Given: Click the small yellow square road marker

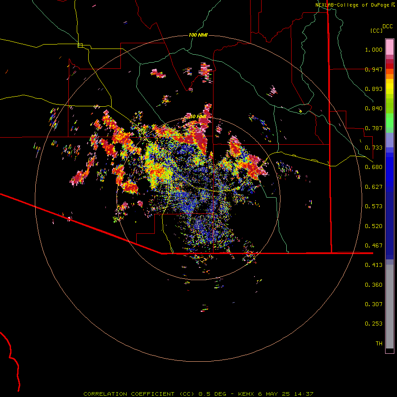Looking at the screenshot, I should pyautogui.click(x=80, y=45).
